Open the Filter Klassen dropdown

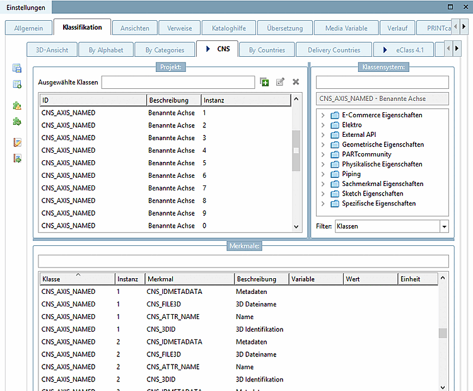444,226
